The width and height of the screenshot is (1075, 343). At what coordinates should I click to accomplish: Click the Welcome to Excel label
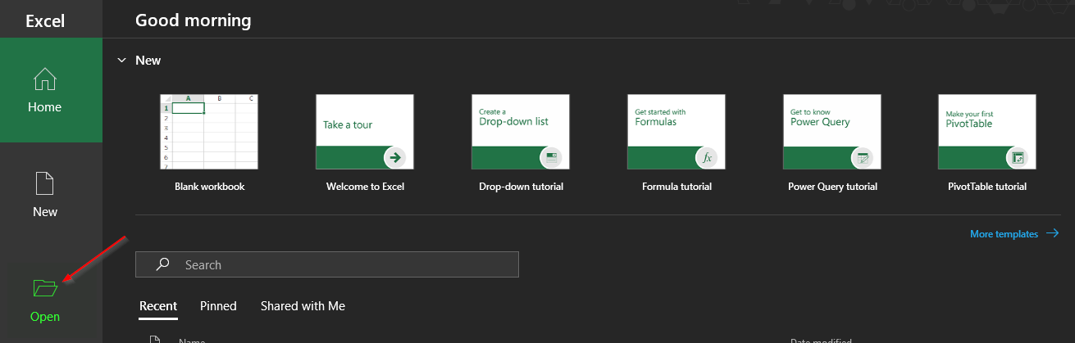coord(365,187)
